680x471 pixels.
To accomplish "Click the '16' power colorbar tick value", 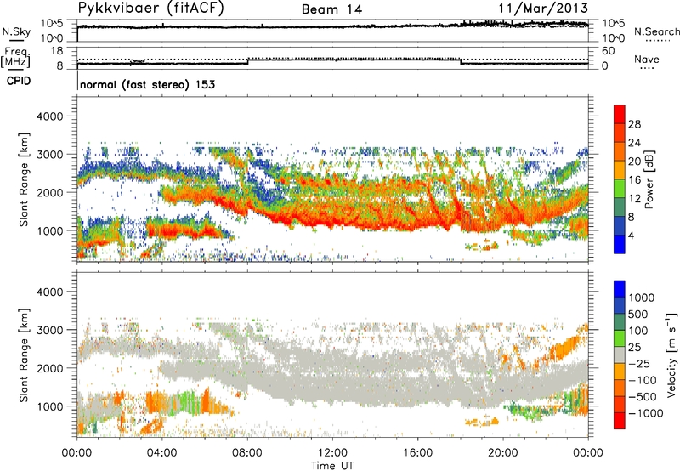I will point(634,180).
